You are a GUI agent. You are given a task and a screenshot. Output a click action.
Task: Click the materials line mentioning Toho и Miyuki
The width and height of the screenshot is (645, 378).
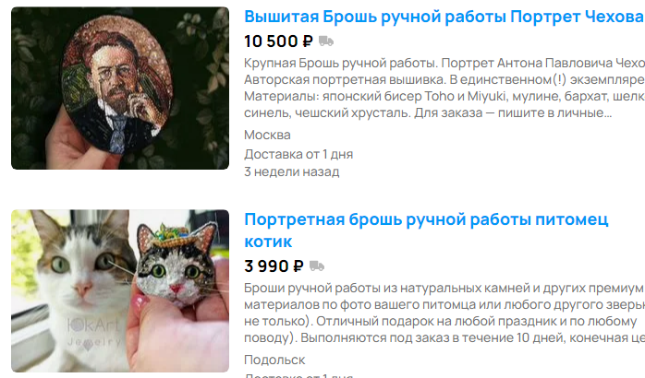(x=444, y=96)
